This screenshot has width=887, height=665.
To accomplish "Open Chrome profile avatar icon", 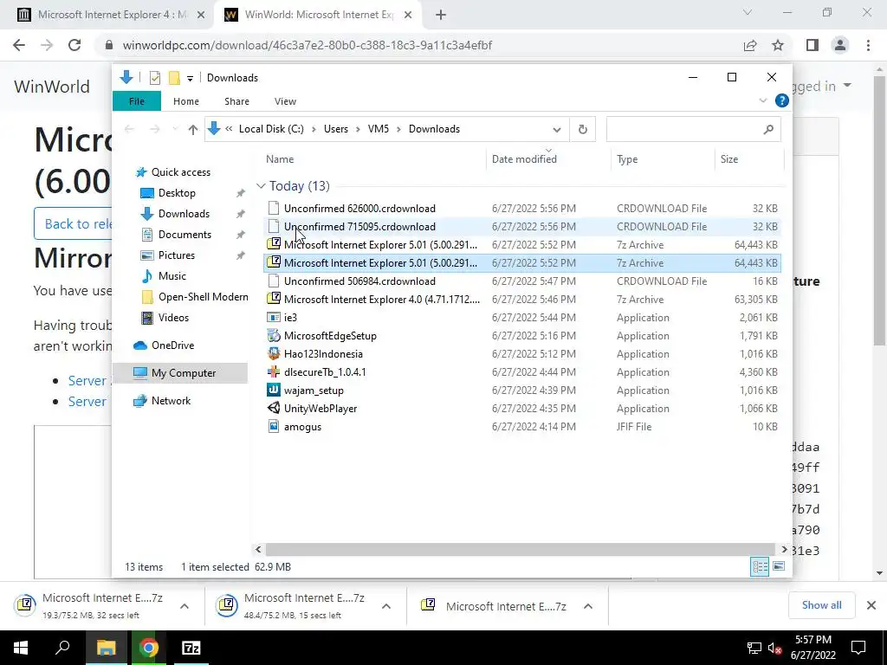I will tap(840, 45).
